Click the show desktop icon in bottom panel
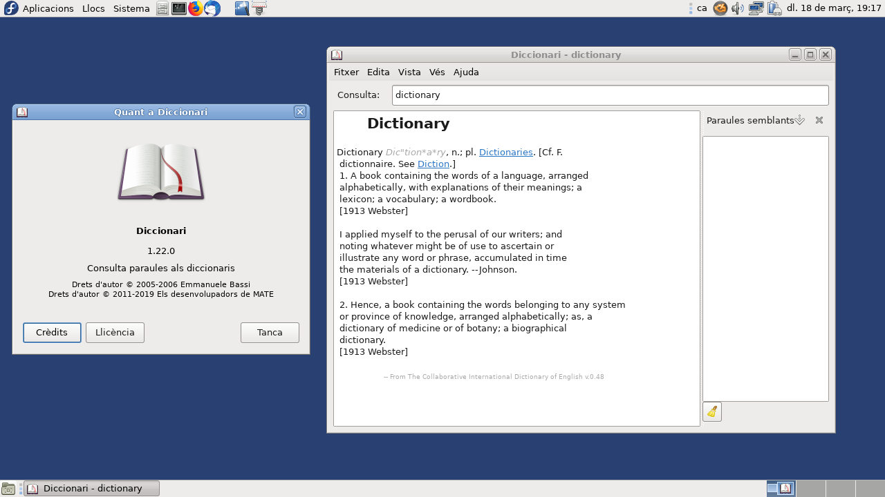 click(x=8, y=489)
